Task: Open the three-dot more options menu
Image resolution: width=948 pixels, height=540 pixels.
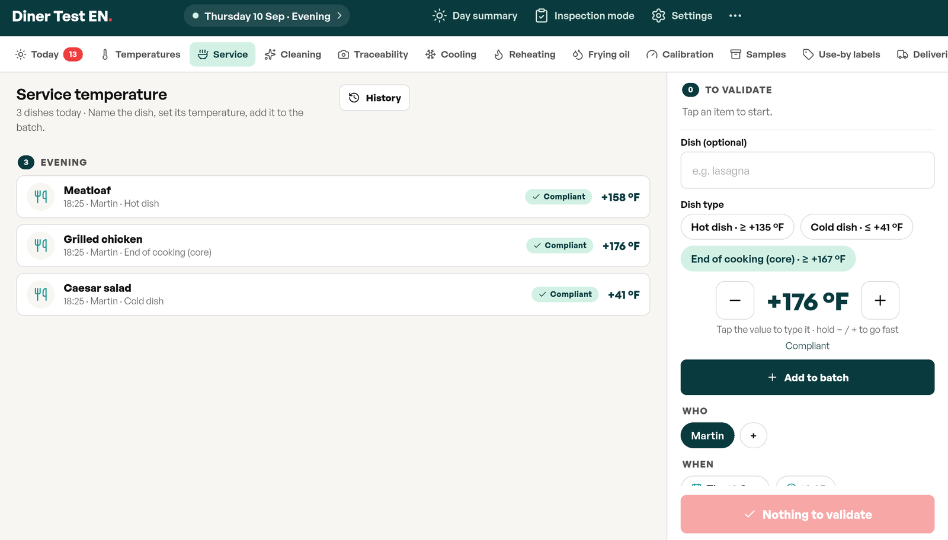Action: tap(735, 16)
